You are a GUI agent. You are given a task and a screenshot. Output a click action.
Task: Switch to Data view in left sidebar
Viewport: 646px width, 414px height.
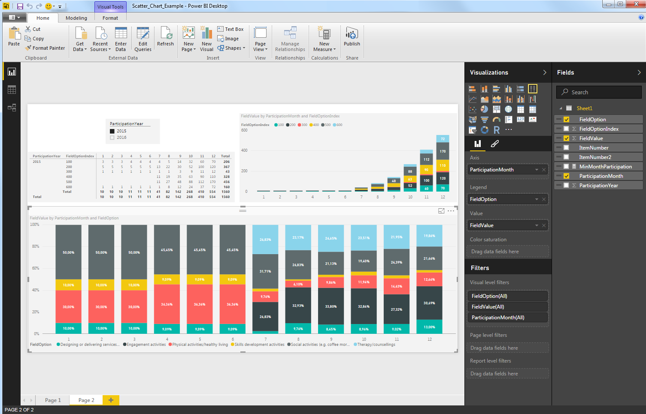point(12,90)
